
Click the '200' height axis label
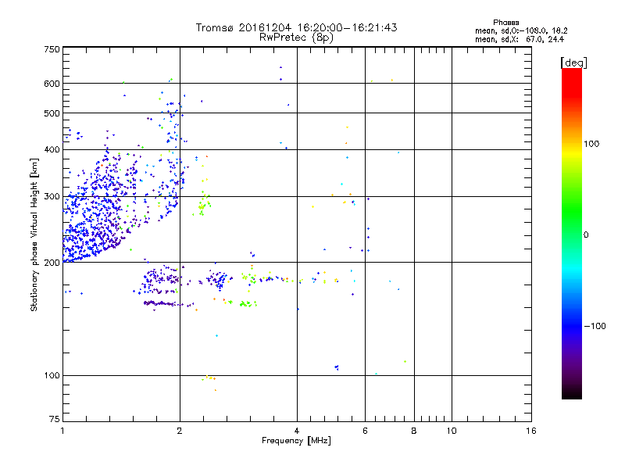52,263
